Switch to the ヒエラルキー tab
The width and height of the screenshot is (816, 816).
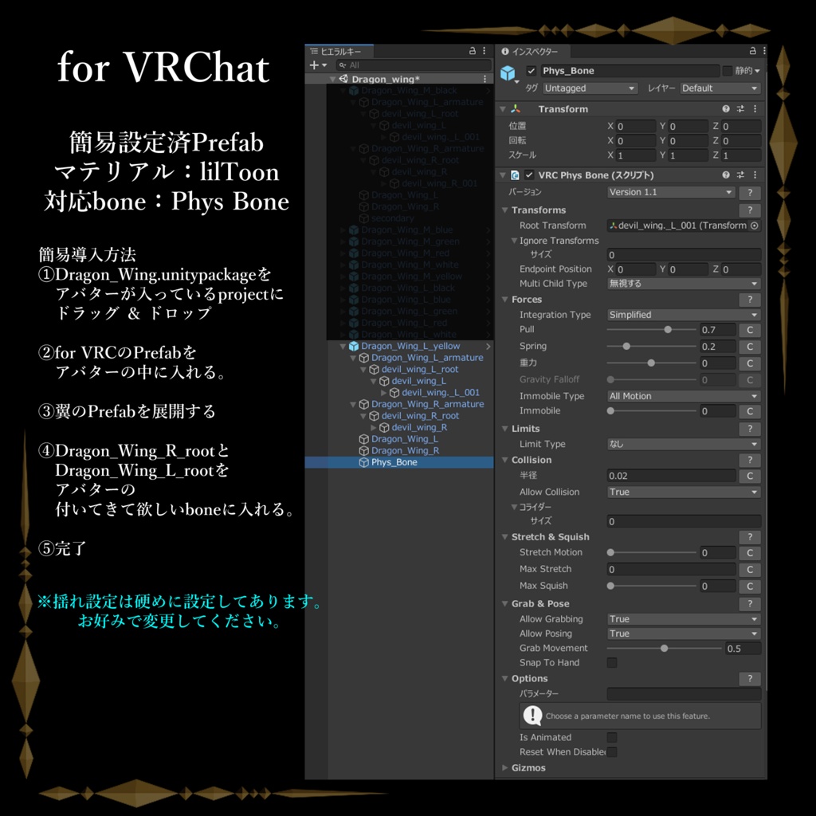coord(339,51)
